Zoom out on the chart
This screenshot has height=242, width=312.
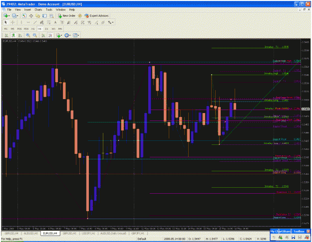(x=35, y=35)
